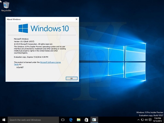Click the Windows Start button
The width and height of the screenshot is (164, 123).
pyautogui.click(x=4, y=120)
